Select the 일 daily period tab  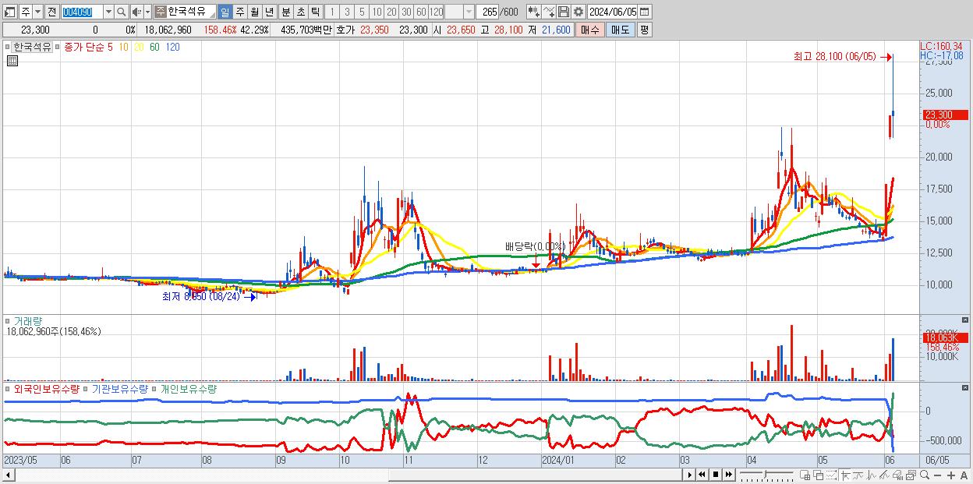coord(225,12)
